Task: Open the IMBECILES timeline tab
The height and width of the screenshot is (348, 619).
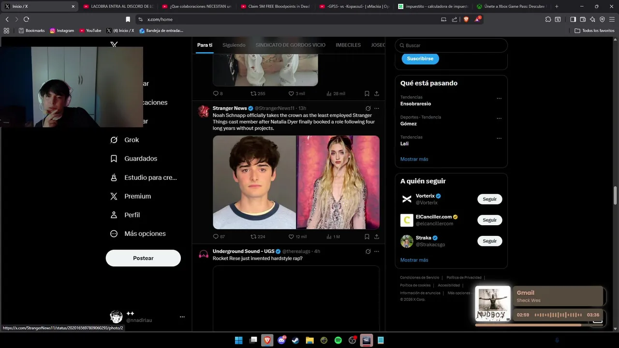Action: (348, 45)
